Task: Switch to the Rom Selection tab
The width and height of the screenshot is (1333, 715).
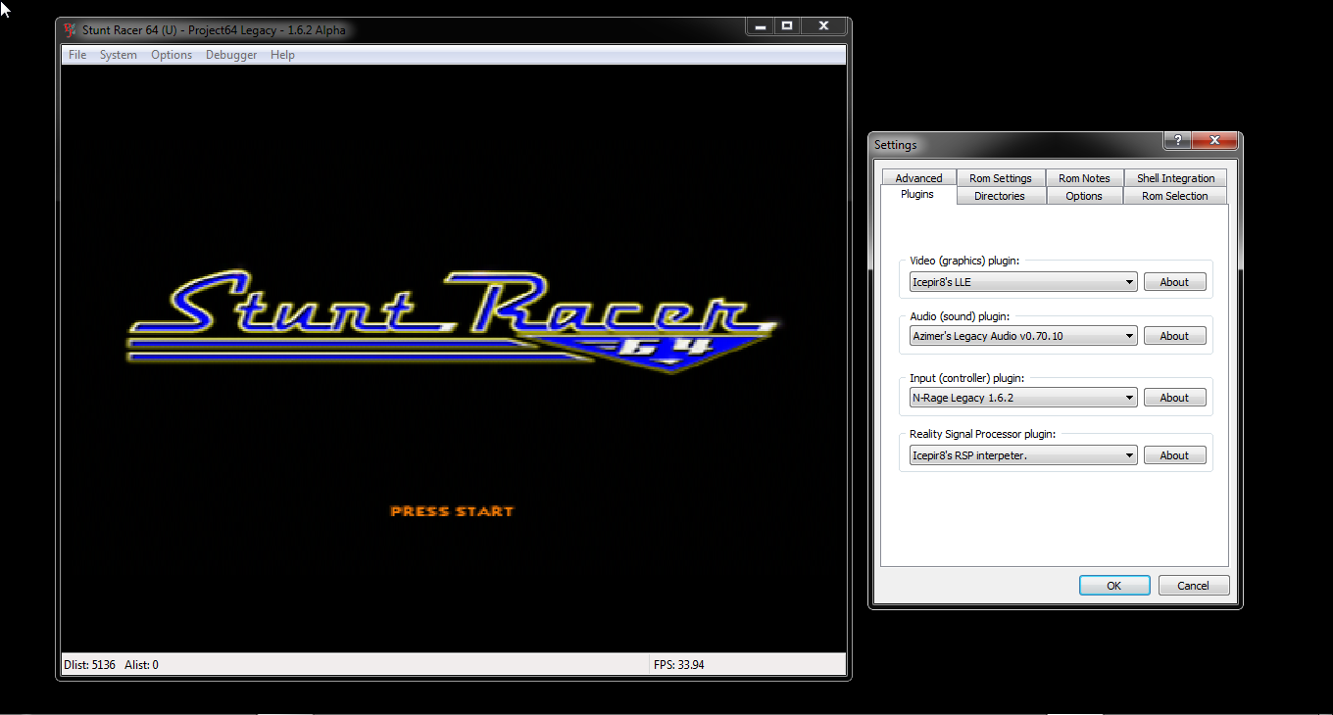Action: pos(1174,196)
